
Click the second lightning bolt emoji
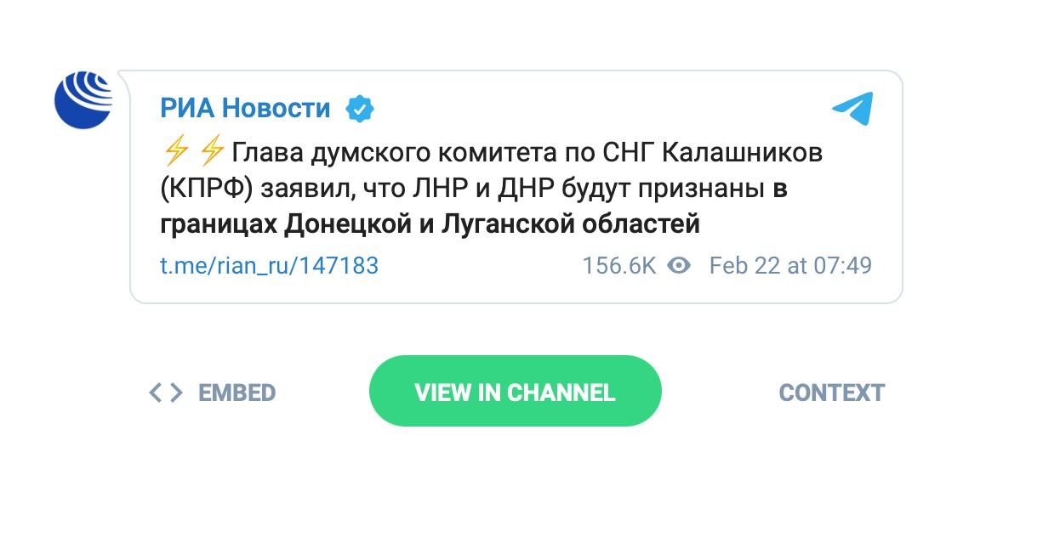(212, 153)
